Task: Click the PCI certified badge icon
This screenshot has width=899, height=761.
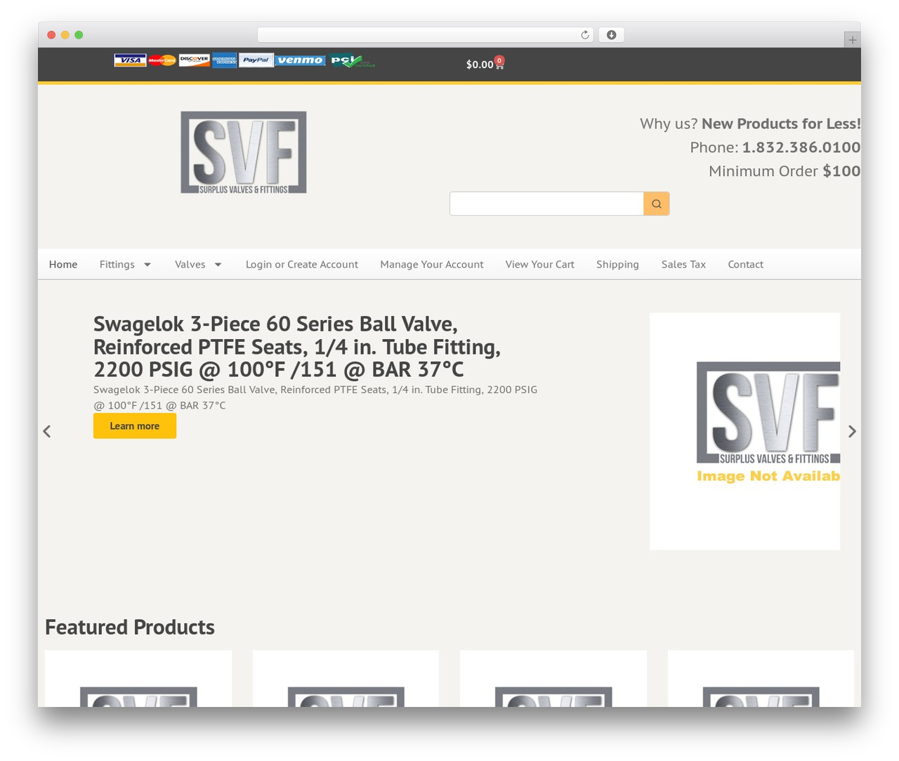Action: (x=353, y=61)
